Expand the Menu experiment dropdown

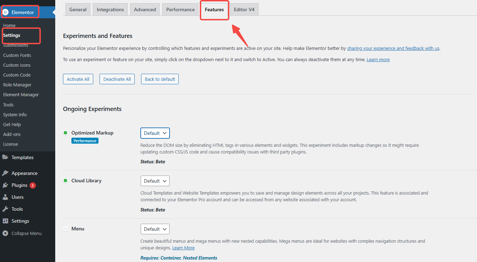(155, 229)
